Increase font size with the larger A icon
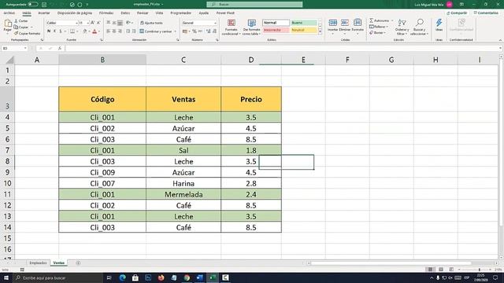504x283 pixels. [x=93, y=23]
